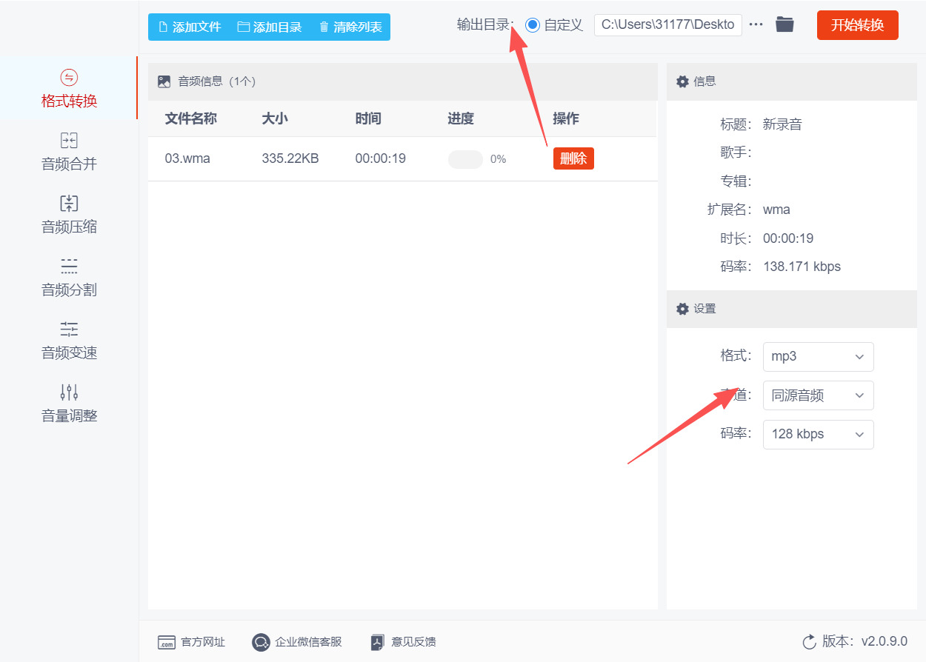
Task: Switch to 音量调整 tab
Action: (x=69, y=404)
